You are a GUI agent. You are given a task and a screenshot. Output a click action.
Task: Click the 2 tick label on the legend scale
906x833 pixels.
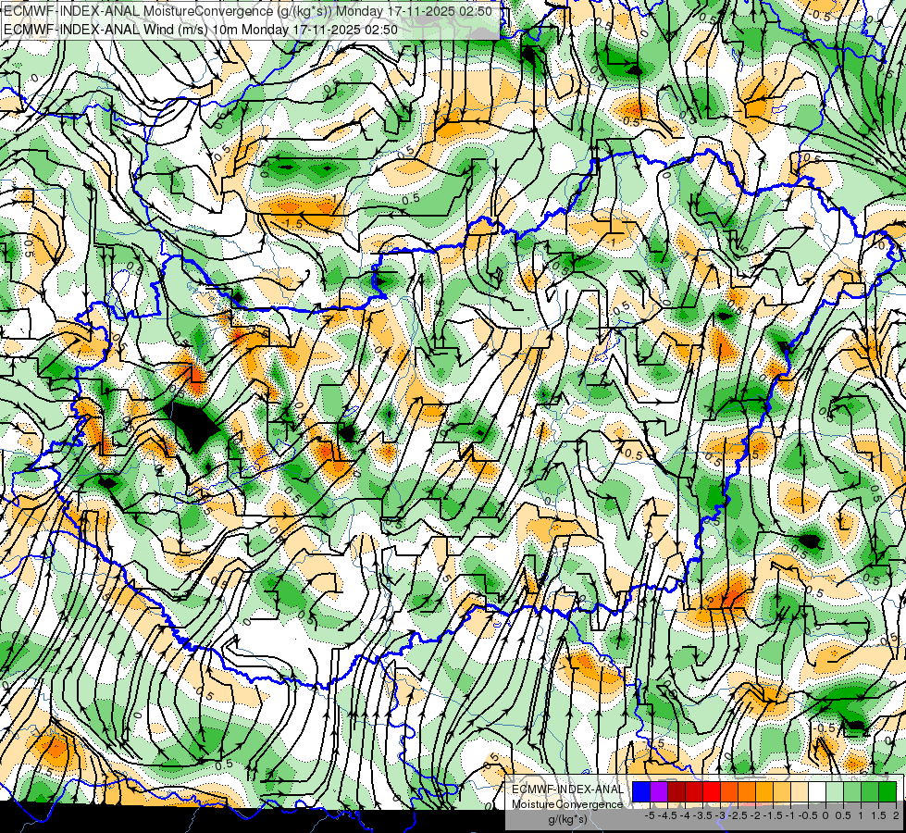896,815
